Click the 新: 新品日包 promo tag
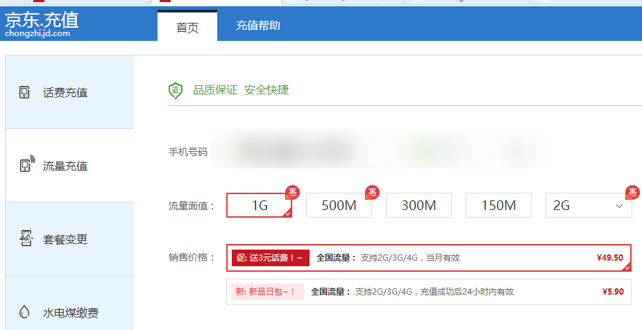 click(x=267, y=292)
